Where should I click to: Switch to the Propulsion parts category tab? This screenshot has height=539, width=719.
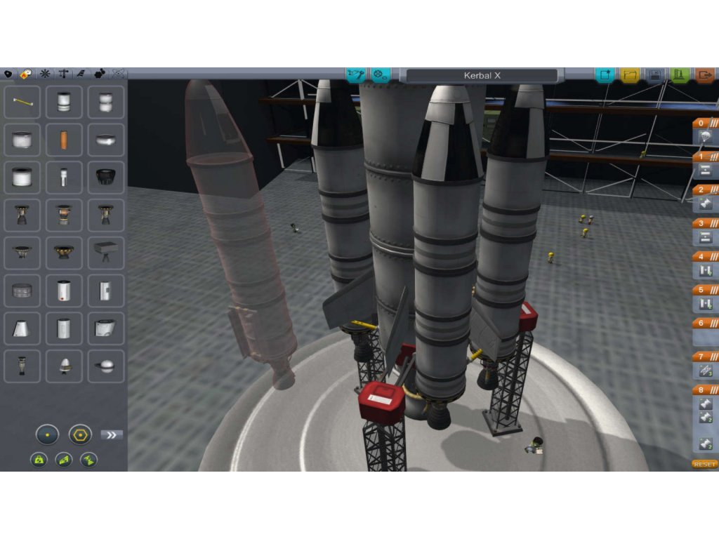(26, 74)
